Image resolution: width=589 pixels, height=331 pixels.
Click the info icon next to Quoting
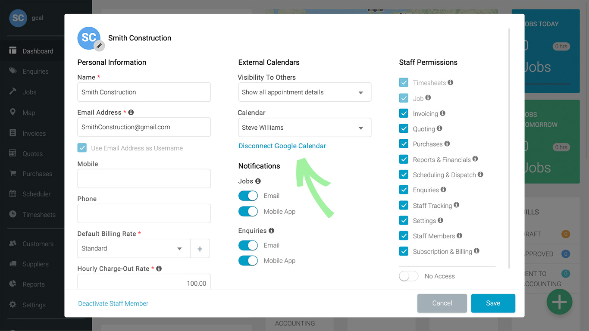[439, 128]
